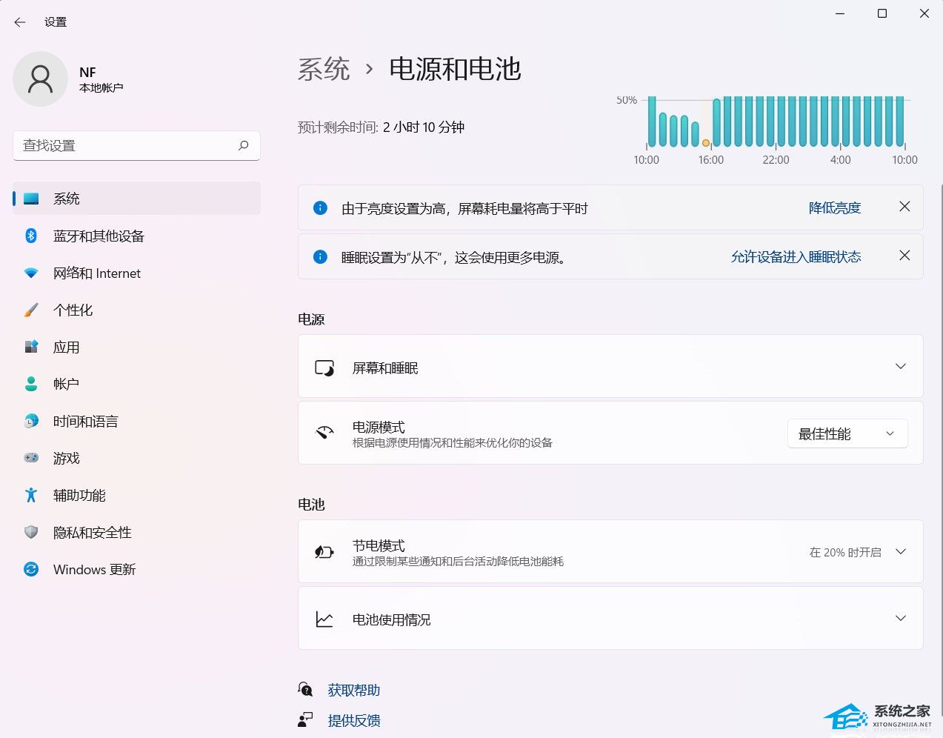943x738 pixels.
Task: Click the network Wi-Fi icon in sidebar
Action: [31, 273]
